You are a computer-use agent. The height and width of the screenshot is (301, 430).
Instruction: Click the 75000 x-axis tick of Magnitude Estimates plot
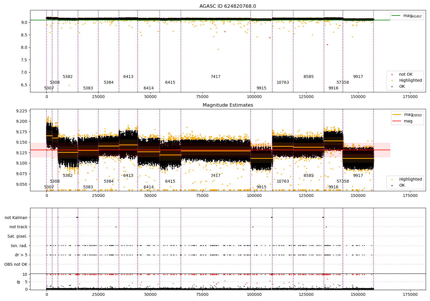(x=202, y=196)
